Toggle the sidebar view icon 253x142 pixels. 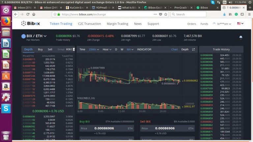(x=242, y=14)
